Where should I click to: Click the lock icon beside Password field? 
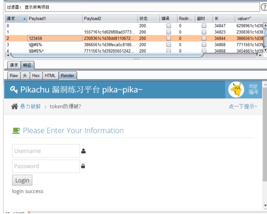[x=83, y=166]
